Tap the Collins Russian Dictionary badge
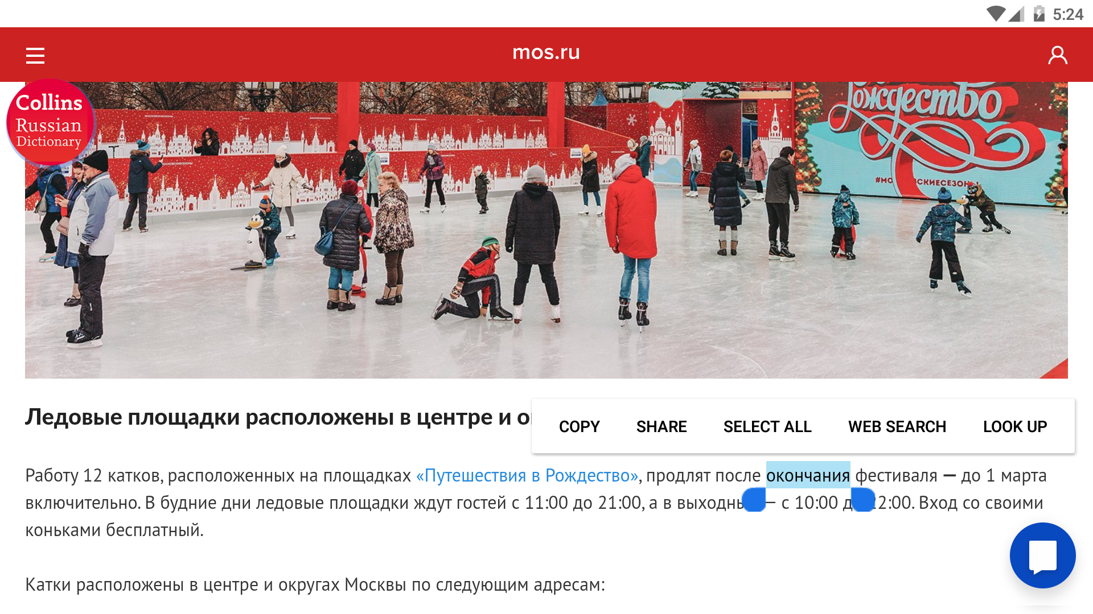 (x=50, y=122)
